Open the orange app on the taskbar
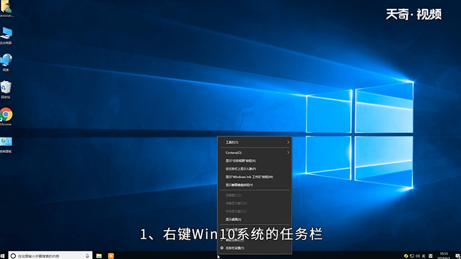 pyautogui.click(x=111, y=256)
